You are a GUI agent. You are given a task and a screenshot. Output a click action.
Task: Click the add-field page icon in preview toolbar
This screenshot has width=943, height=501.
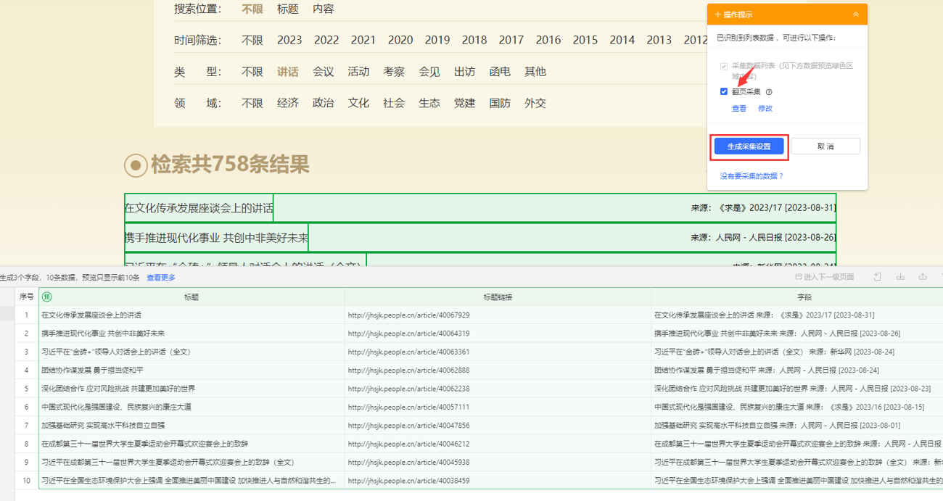pyautogui.click(x=877, y=277)
